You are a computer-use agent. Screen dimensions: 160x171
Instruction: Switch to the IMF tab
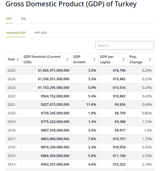click(9, 19)
